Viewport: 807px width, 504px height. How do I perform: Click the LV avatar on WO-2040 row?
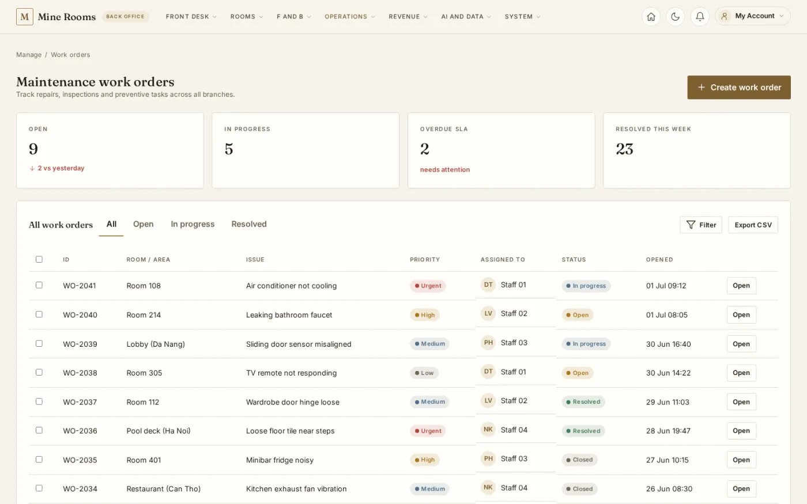point(488,313)
